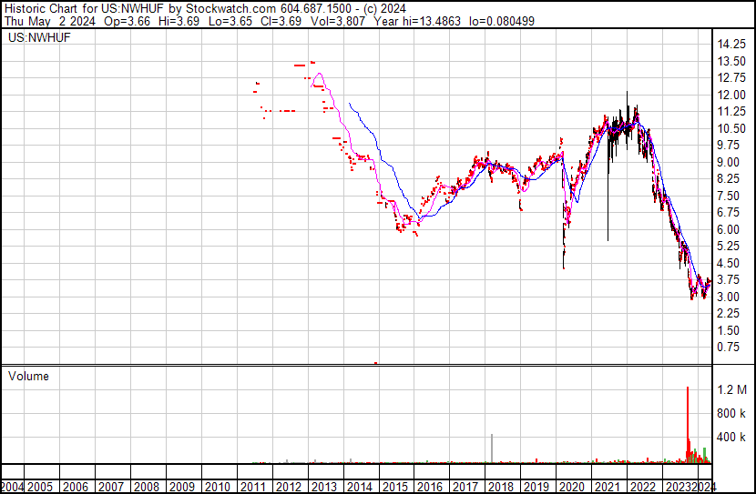Image resolution: width=756 pixels, height=494 pixels.
Task: Click the 12.75 price axis label
Action: coord(731,78)
